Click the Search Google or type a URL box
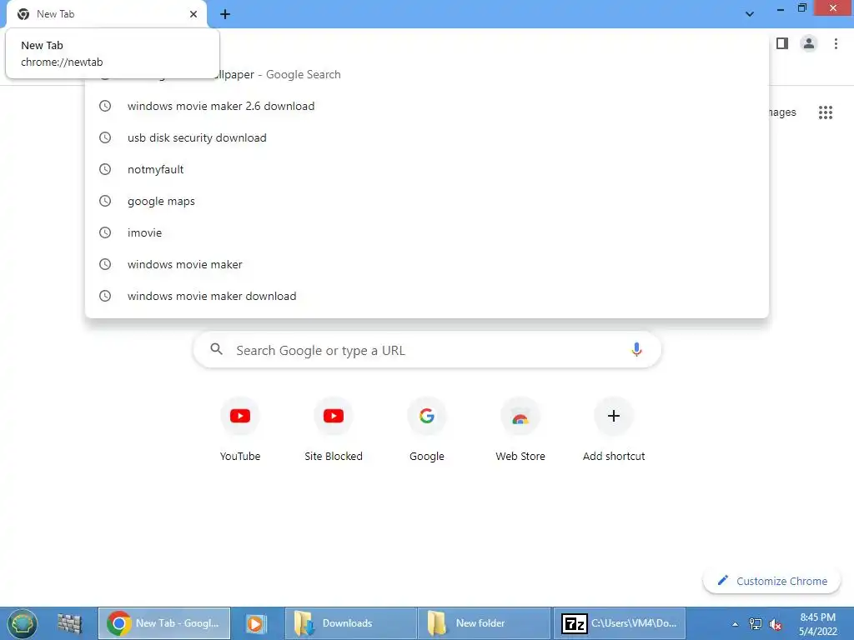Screen dimensions: 854x640 (427, 350)
